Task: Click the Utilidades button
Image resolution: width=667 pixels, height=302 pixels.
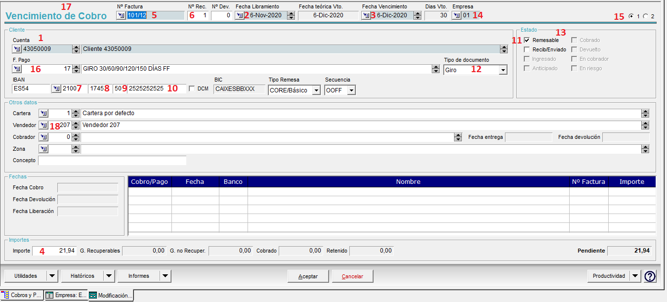Action: [26, 276]
